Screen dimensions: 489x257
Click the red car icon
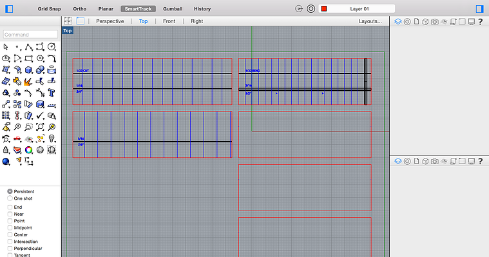(17, 138)
